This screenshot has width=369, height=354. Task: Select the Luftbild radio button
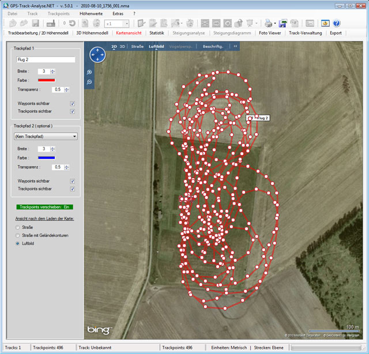click(x=17, y=243)
